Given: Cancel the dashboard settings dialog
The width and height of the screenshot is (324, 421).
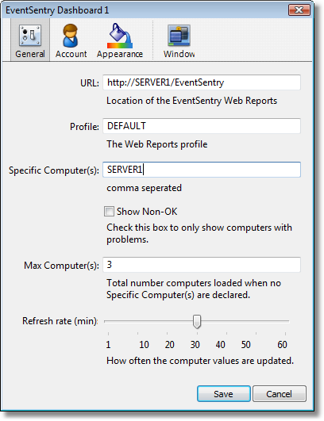Looking at the screenshot, I should point(279,394).
